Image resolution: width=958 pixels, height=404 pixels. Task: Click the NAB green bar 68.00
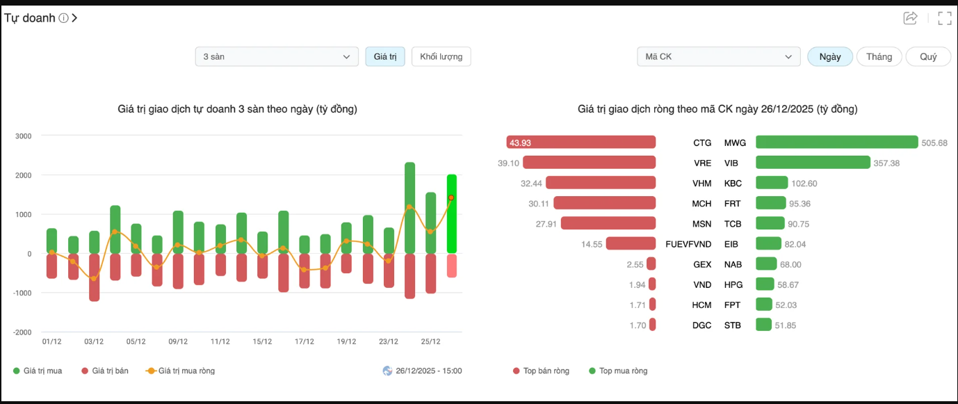(766, 264)
